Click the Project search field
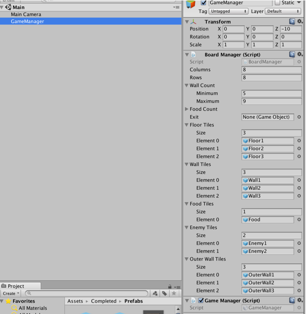Image resolution: width=306 pixels, height=314 pixels. tap(86, 293)
